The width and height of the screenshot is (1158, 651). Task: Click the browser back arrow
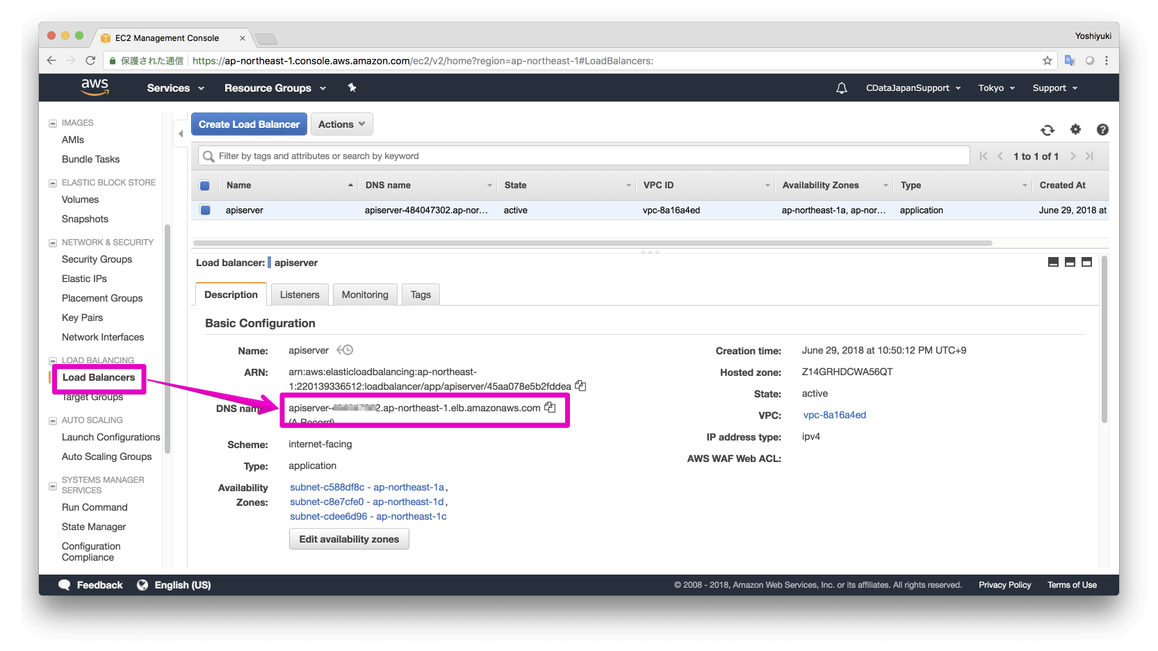point(51,60)
